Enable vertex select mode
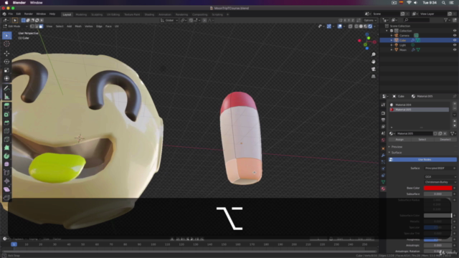Image resolution: width=459 pixels, height=258 pixels. coord(32,27)
